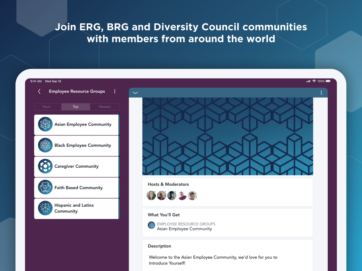
Task: Click the small community icon under What You'll Get
Action: tap(151, 225)
